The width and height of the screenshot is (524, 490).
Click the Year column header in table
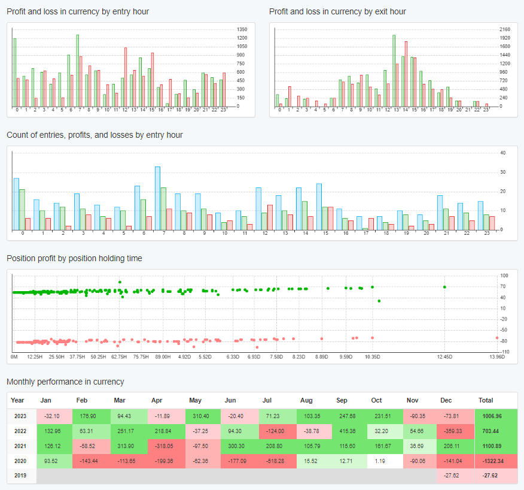pos(18,400)
